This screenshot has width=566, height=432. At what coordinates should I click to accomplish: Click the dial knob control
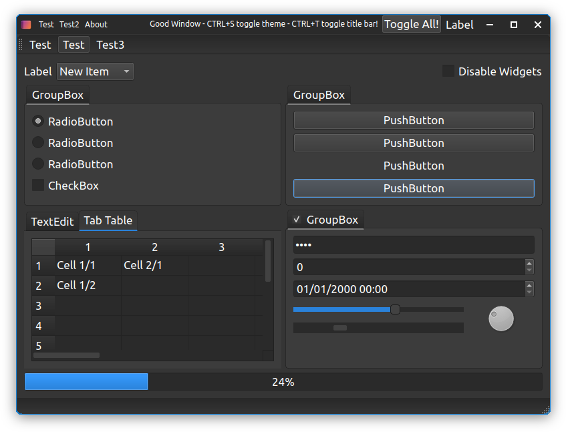pos(501,318)
